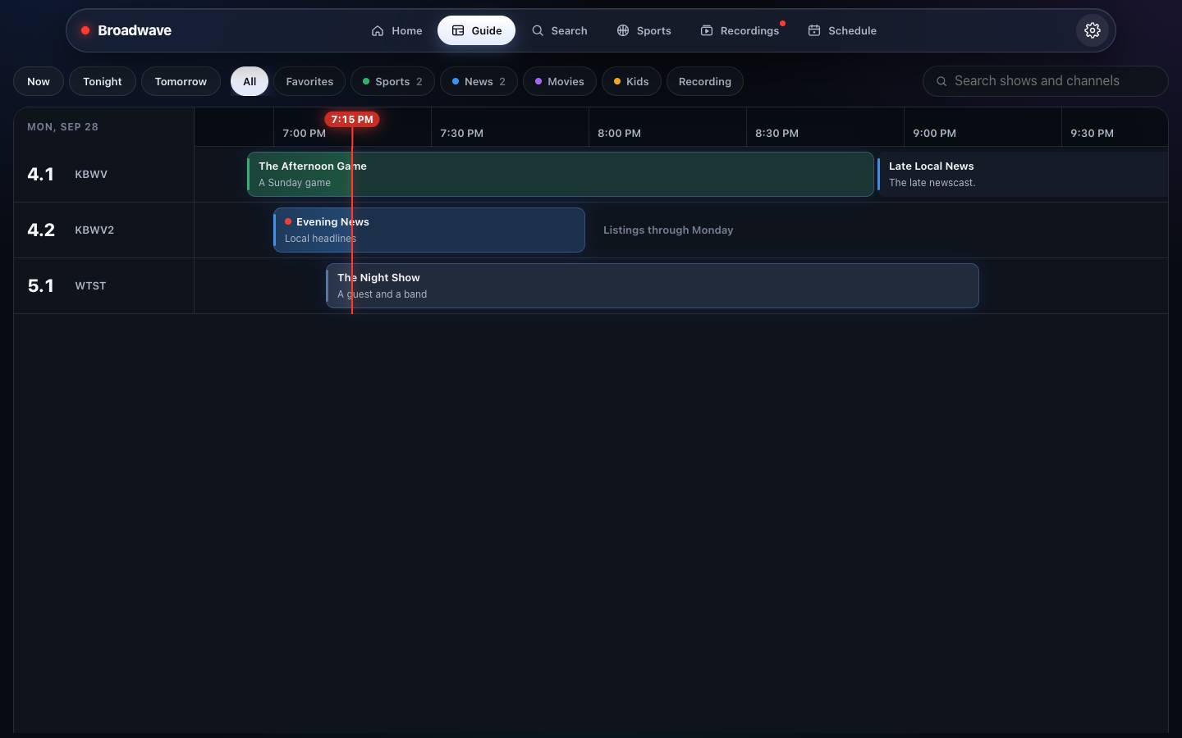Screen dimensions: 1182x738
Task: Click the Listings through Monday note
Action: click(x=668, y=230)
